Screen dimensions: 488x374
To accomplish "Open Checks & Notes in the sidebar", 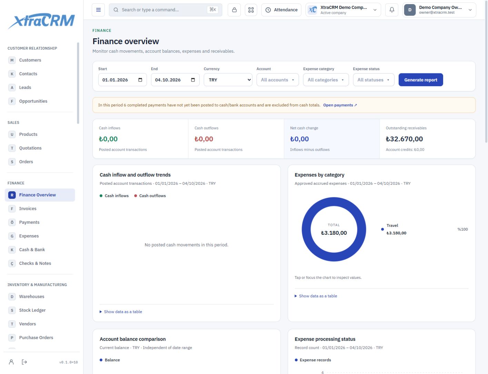I will pyautogui.click(x=40, y=264).
